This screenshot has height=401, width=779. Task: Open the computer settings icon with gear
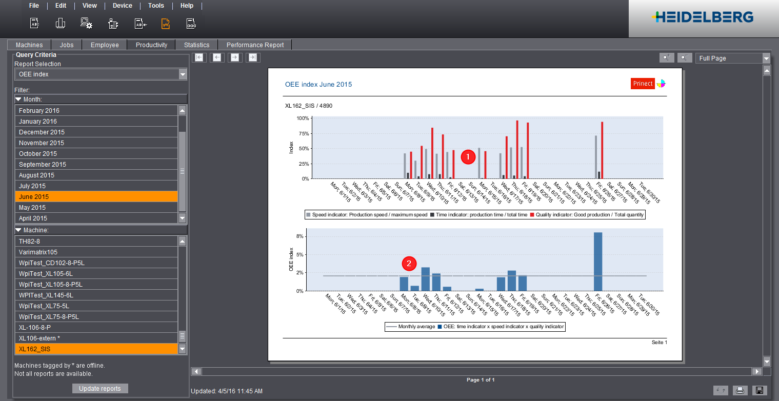coord(86,23)
